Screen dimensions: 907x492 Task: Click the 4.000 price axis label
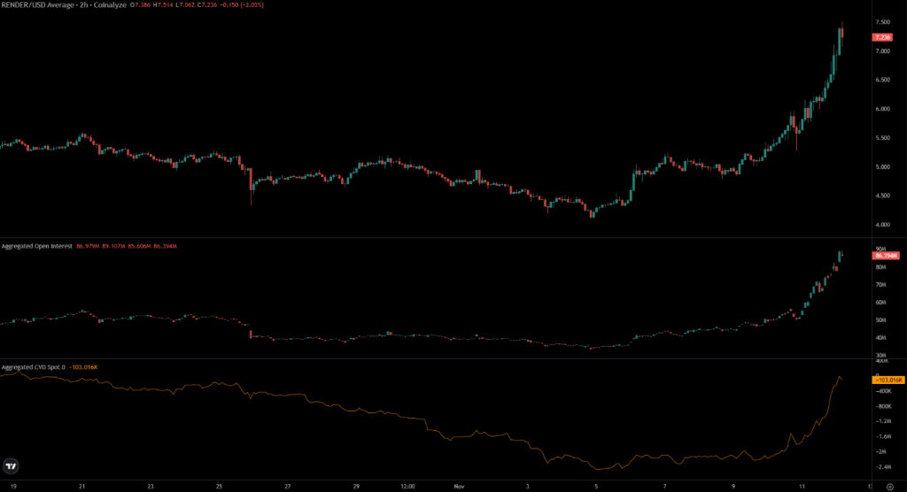(881, 225)
